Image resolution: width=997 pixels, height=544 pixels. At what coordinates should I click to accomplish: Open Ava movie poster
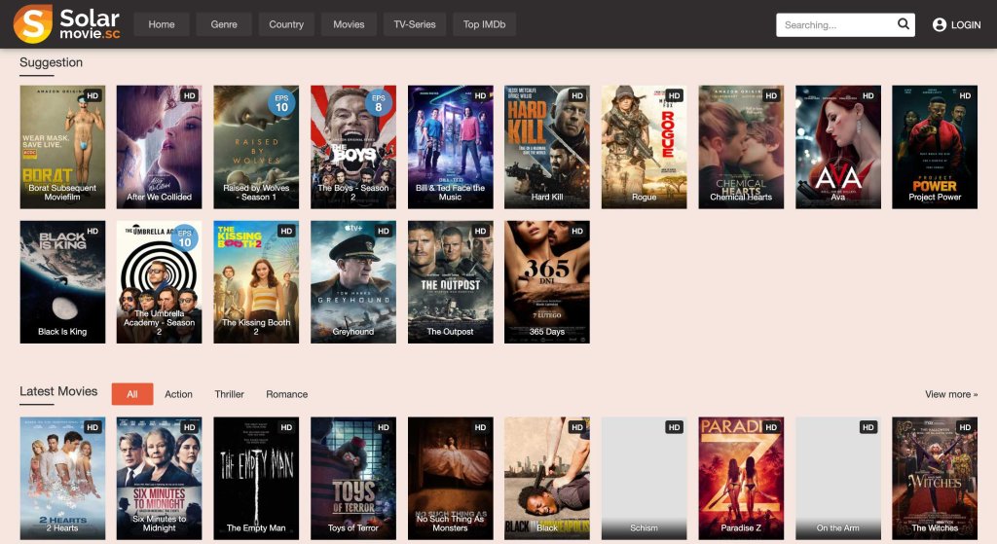pyautogui.click(x=838, y=147)
